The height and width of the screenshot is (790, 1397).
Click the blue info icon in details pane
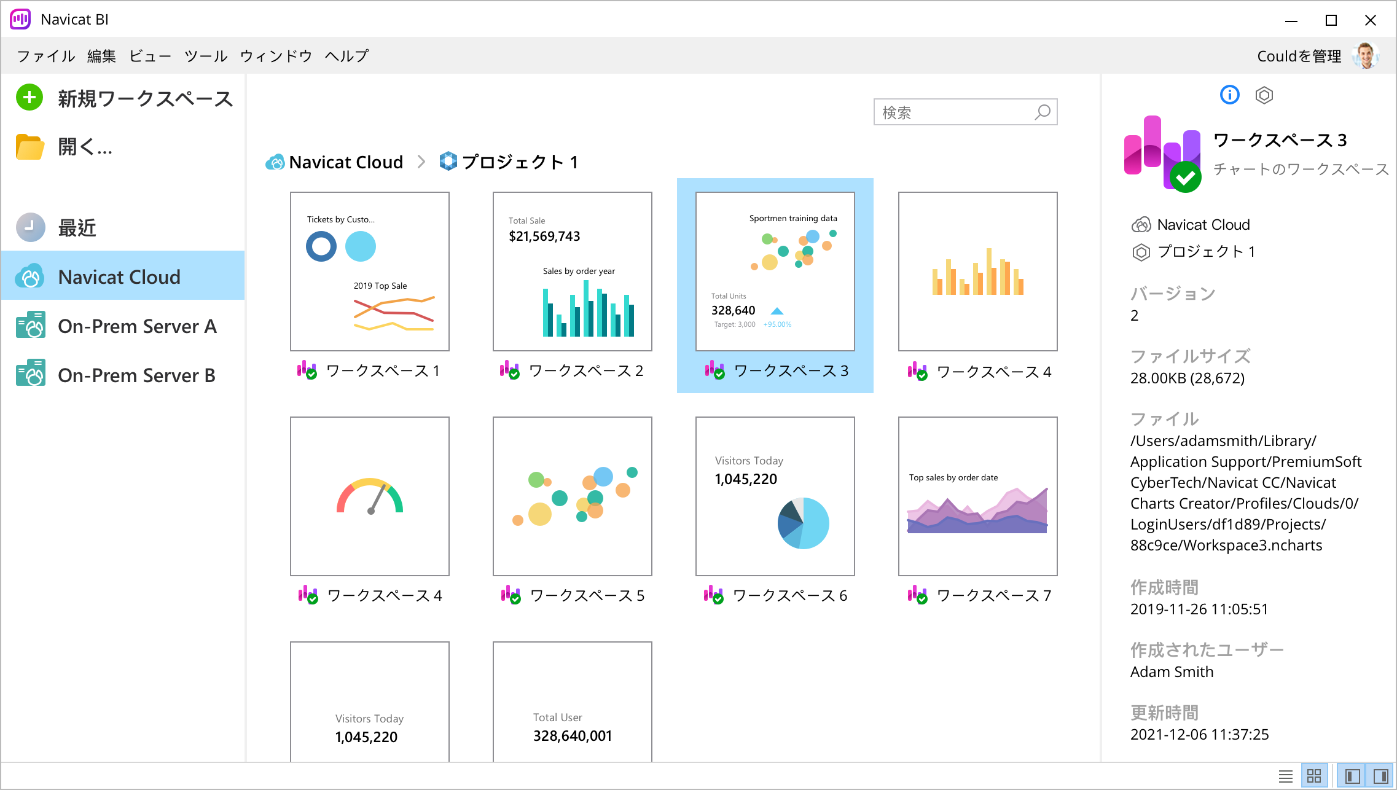click(x=1229, y=95)
